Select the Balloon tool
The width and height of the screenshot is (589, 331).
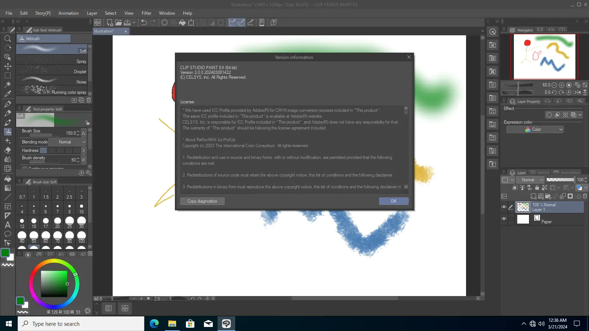7,234
